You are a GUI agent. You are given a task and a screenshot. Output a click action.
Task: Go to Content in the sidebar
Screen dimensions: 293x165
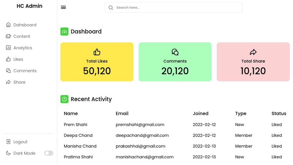click(22, 36)
